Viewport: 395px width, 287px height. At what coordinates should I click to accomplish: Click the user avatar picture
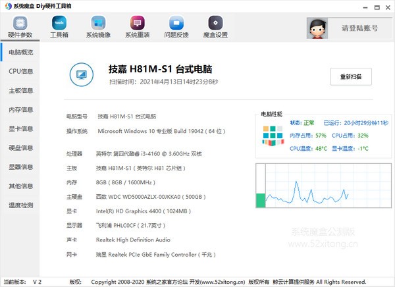point(317,28)
